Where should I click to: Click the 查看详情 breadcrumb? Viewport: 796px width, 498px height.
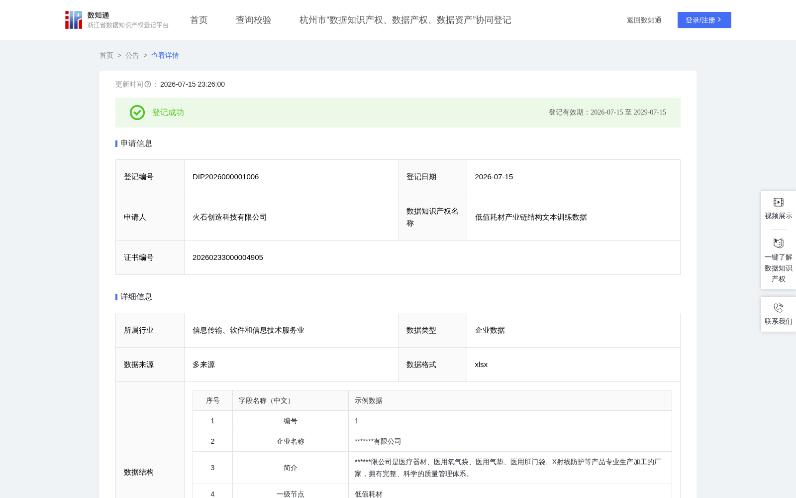[x=165, y=55]
